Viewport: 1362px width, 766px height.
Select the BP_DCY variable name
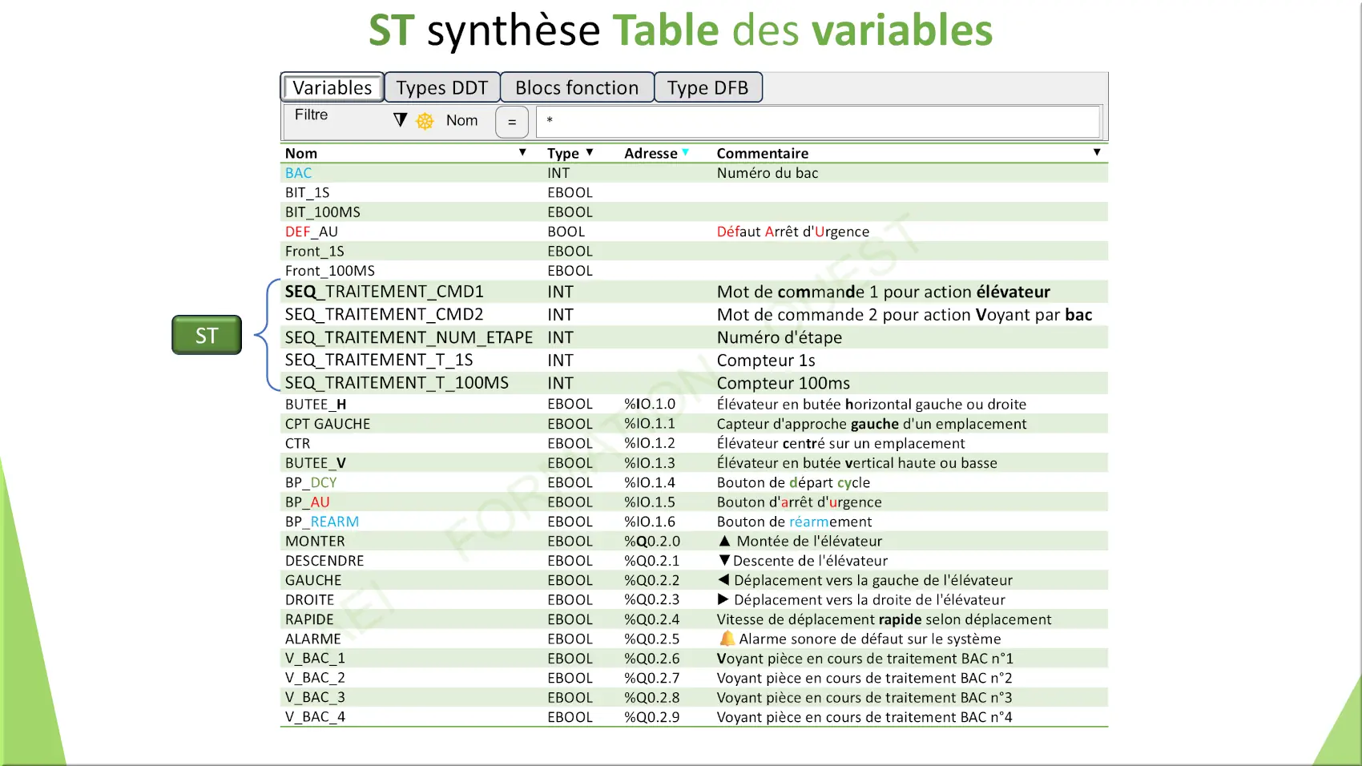pyautogui.click(x=311, y=483)
